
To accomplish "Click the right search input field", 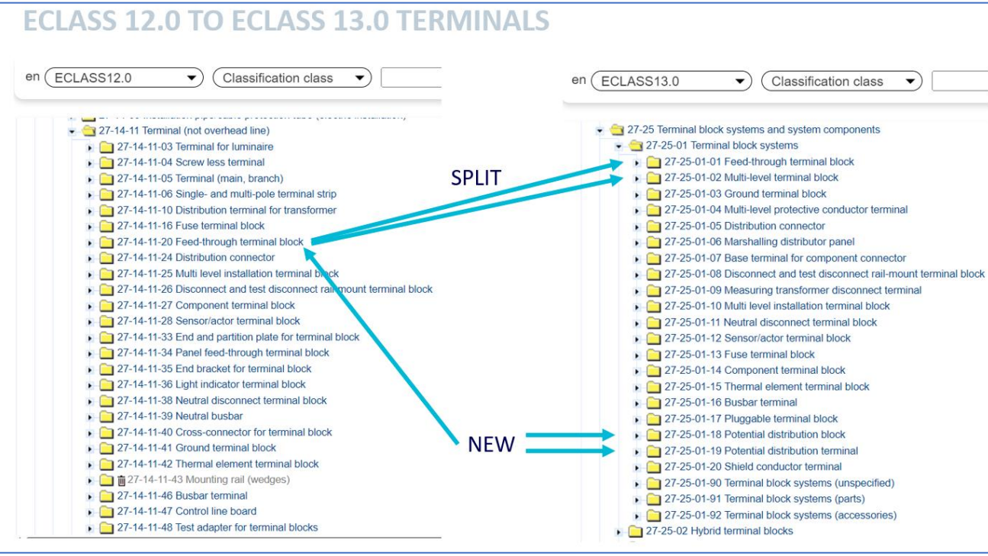I will tap(959, 82).
